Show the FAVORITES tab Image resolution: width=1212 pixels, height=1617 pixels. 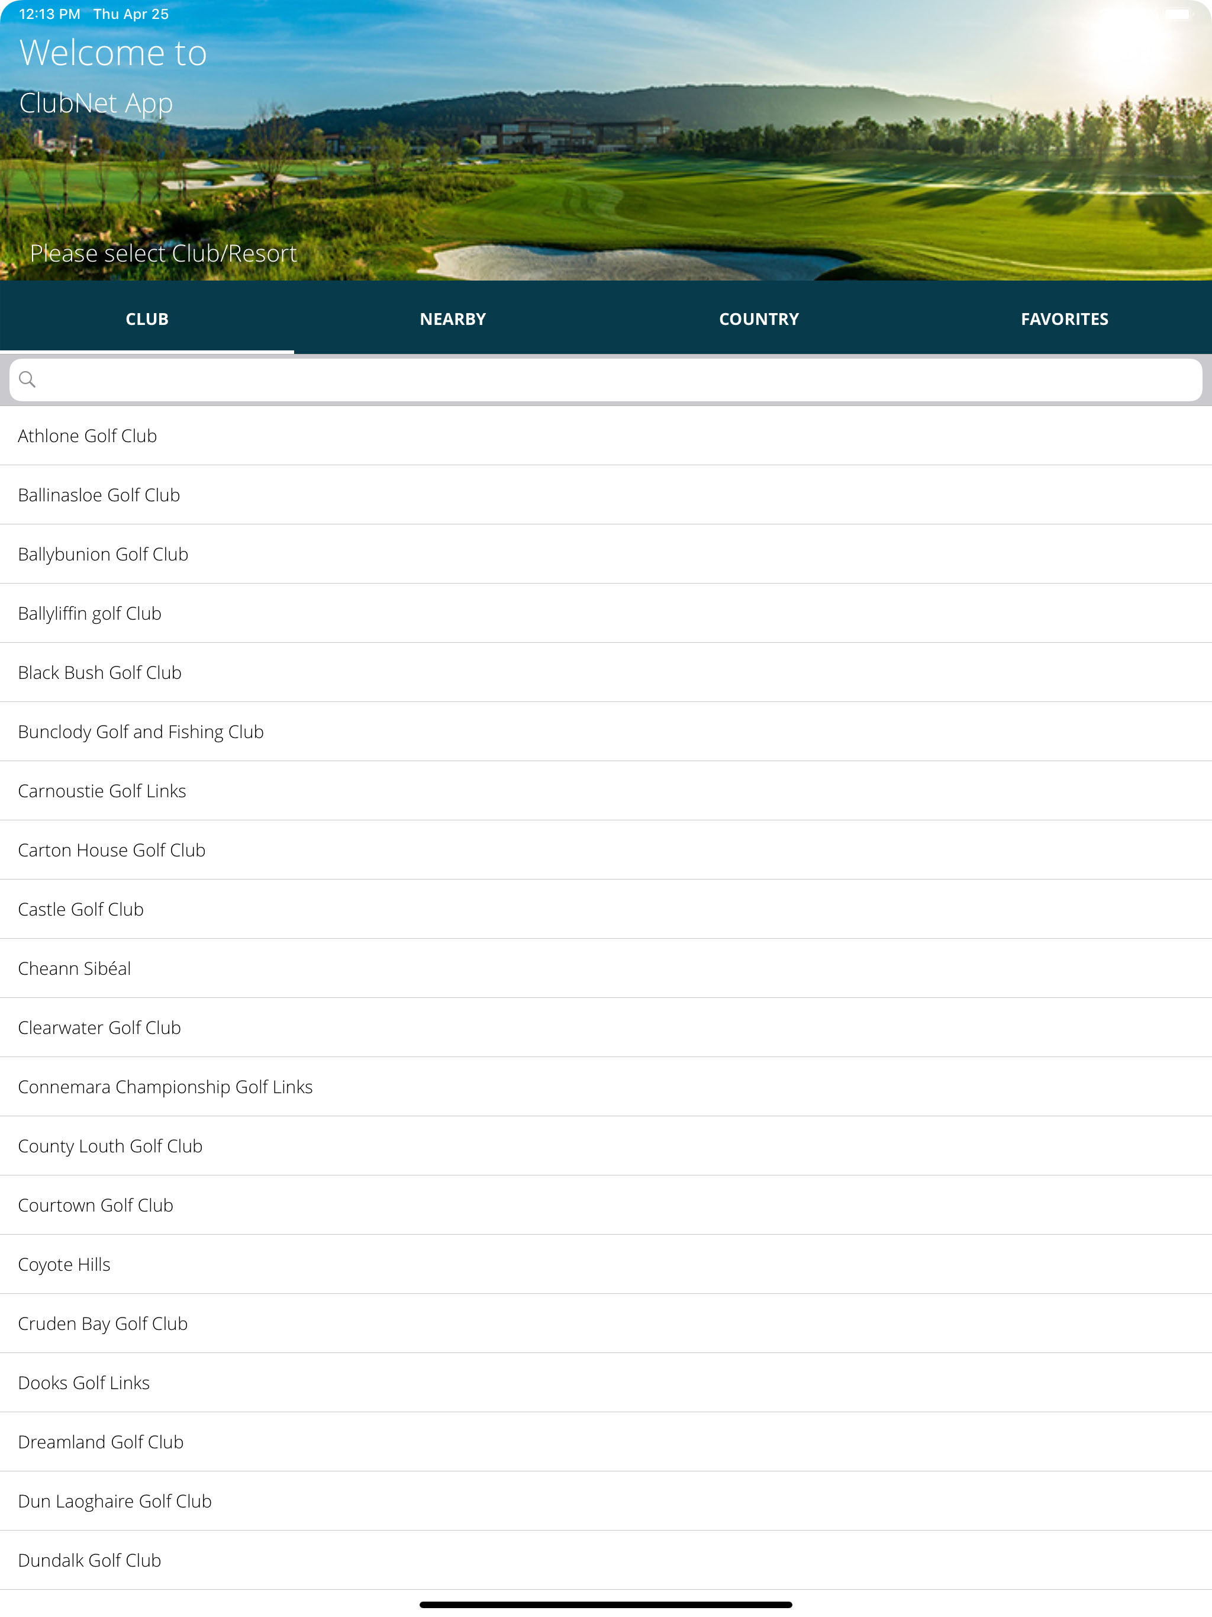point(1064,318)
